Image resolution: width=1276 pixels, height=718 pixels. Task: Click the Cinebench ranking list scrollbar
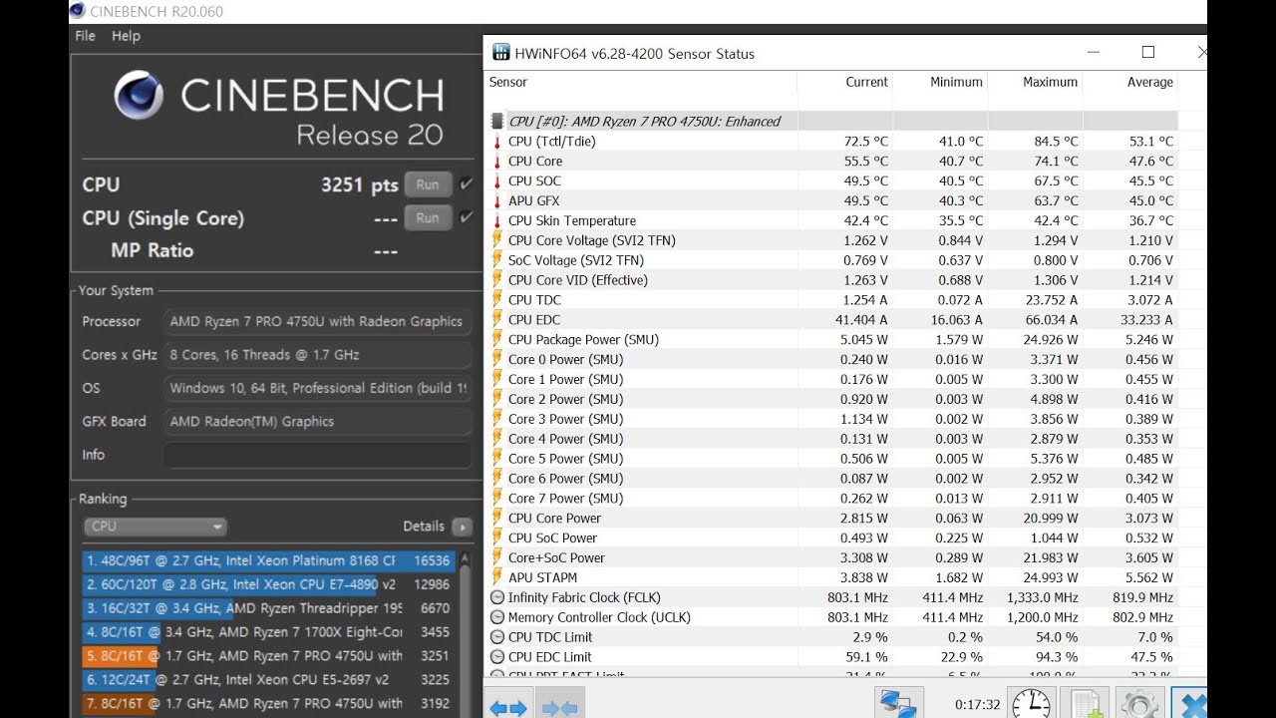click(x=465, y=633)
